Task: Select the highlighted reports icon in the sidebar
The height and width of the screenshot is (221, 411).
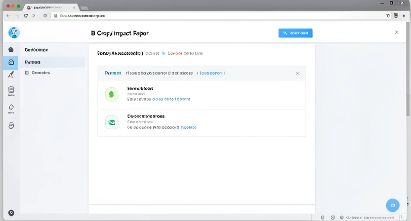Action: 11,62
